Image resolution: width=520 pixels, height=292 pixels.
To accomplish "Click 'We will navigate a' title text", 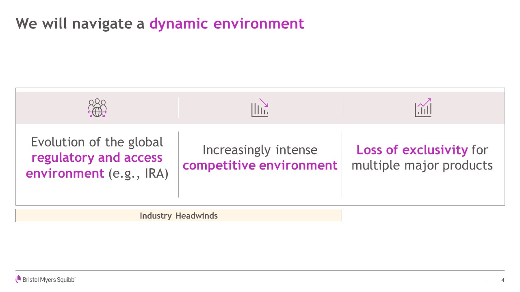I will [80, 24].
